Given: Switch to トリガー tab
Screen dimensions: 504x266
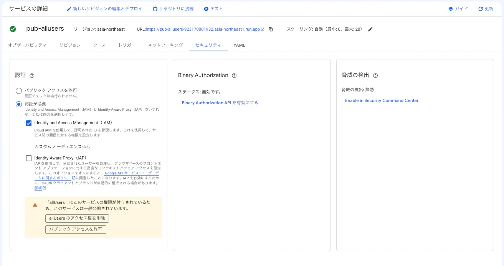Looking at the screenshot, I should click(x=127, y=45).
